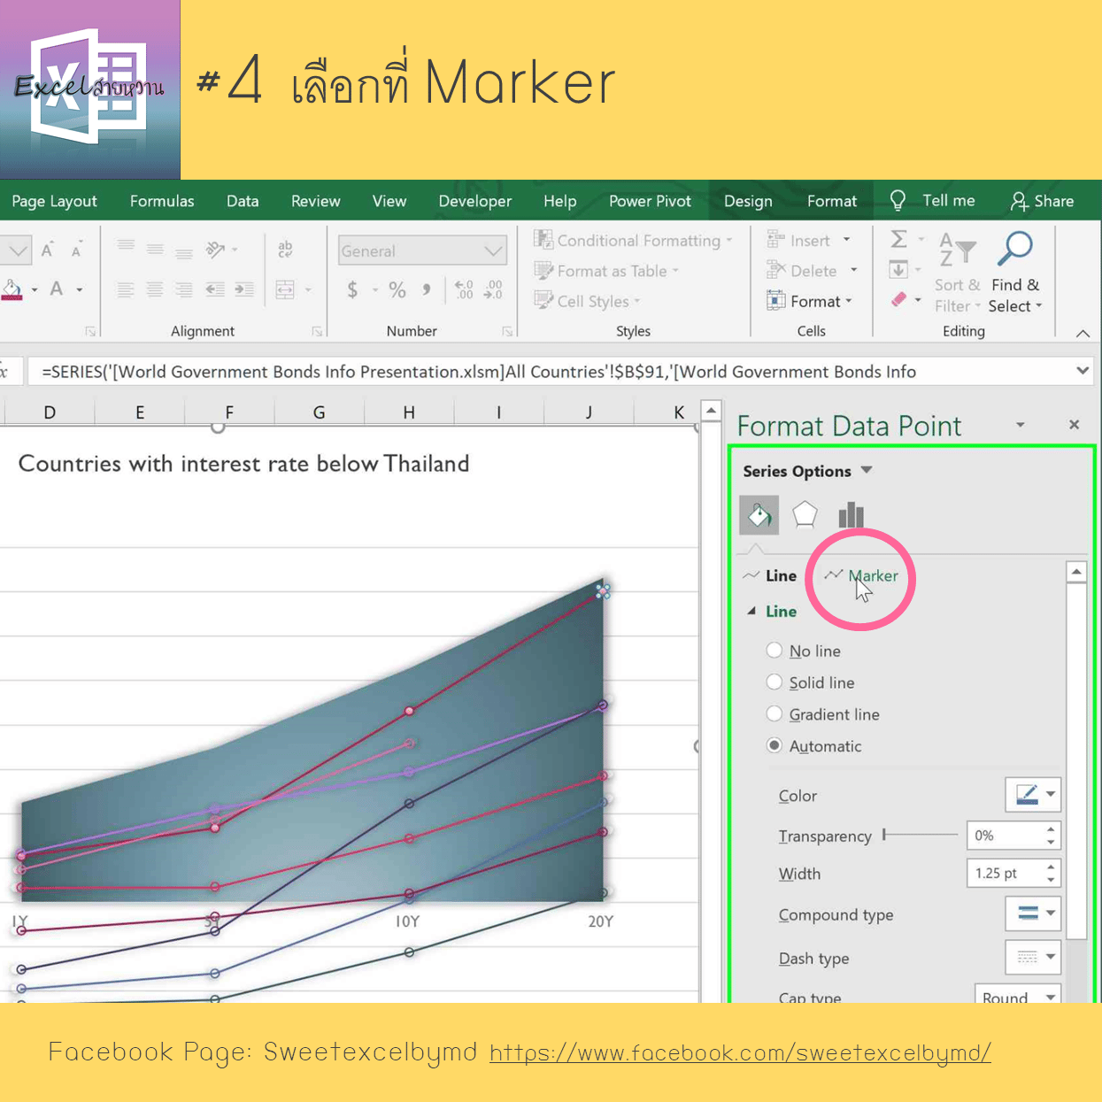Image resolution: width=1102 pixels, height=1102 pixels.
Task: Open Series Options bar chart icon
Action: click(x=851, y=514)
